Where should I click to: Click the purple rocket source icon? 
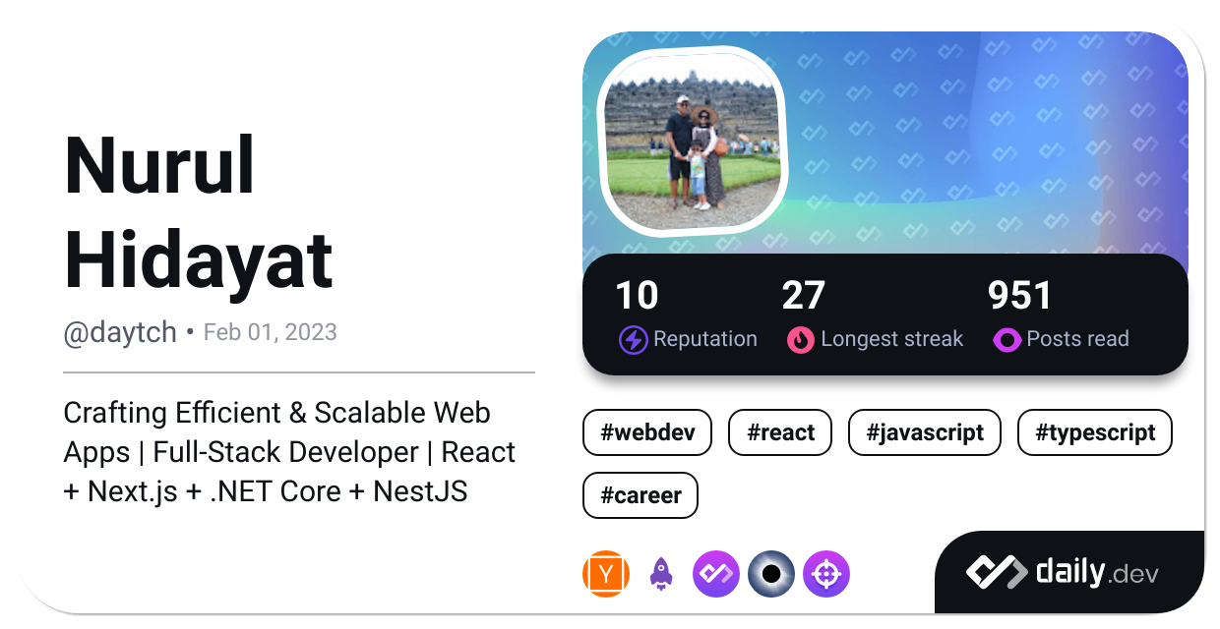(x=660, y=575)
